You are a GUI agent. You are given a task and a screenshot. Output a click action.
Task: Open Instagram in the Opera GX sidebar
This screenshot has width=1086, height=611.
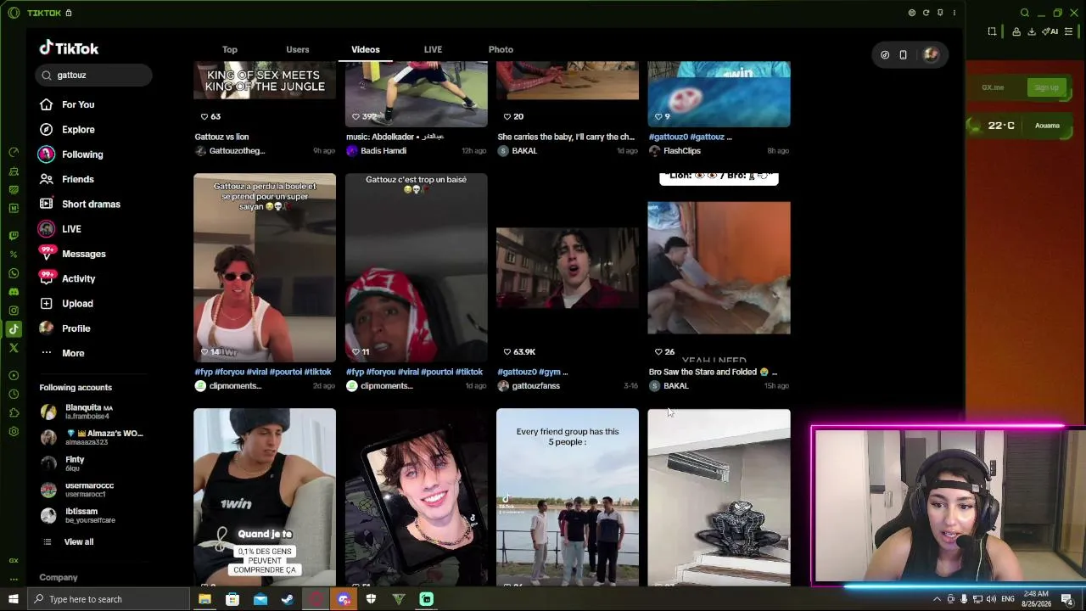point(14,311)
